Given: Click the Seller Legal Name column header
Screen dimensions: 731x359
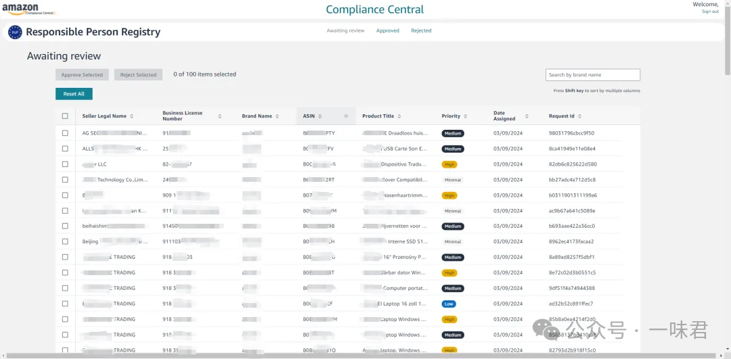Looking at the screenshot, I should (x=104, y=116).
